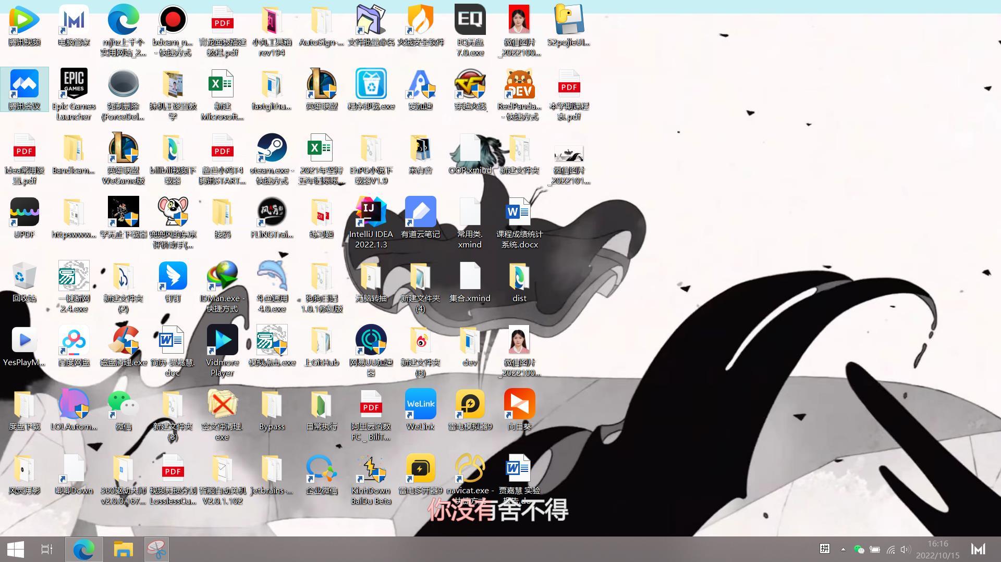This screenshot has height=562, width=1001.
Task: Open the 青龙面板搭建教程.pdf file
Action: [x=222, y=30]
